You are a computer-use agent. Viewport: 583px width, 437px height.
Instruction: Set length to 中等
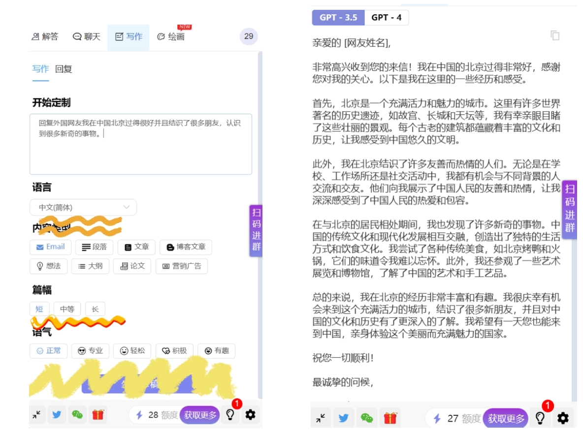point(67,309)
